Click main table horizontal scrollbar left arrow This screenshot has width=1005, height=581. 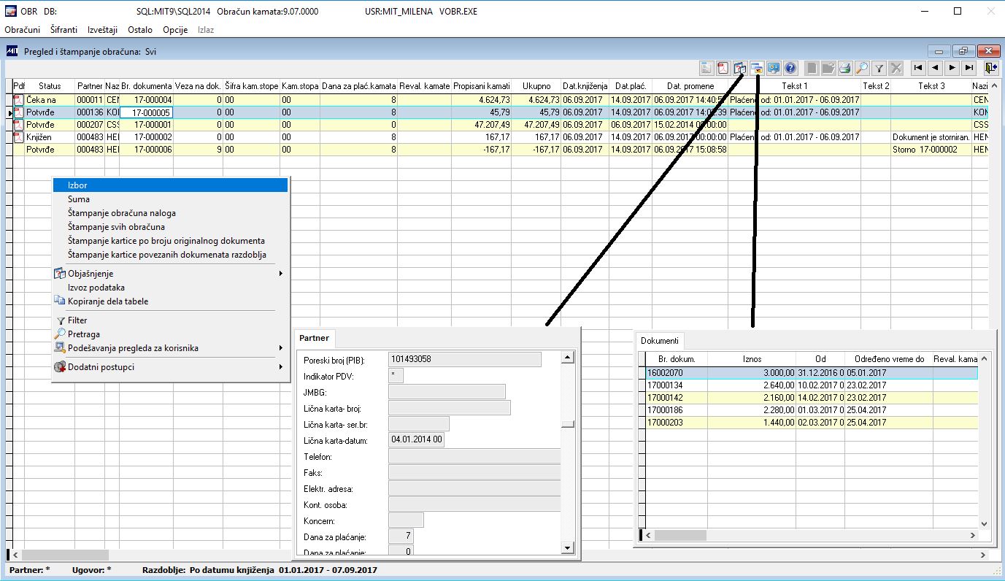(x=15, y=555)
